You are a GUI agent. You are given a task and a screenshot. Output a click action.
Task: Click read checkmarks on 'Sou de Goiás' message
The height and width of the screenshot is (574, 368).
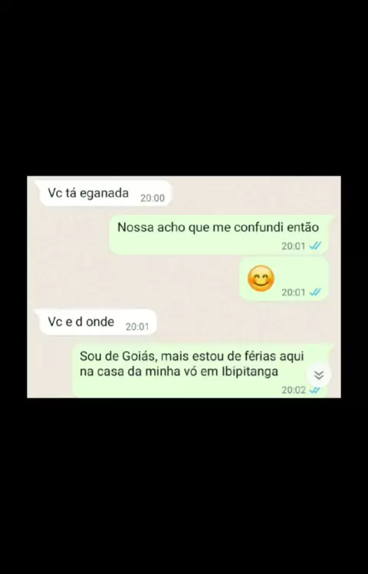tap(314, 391)
